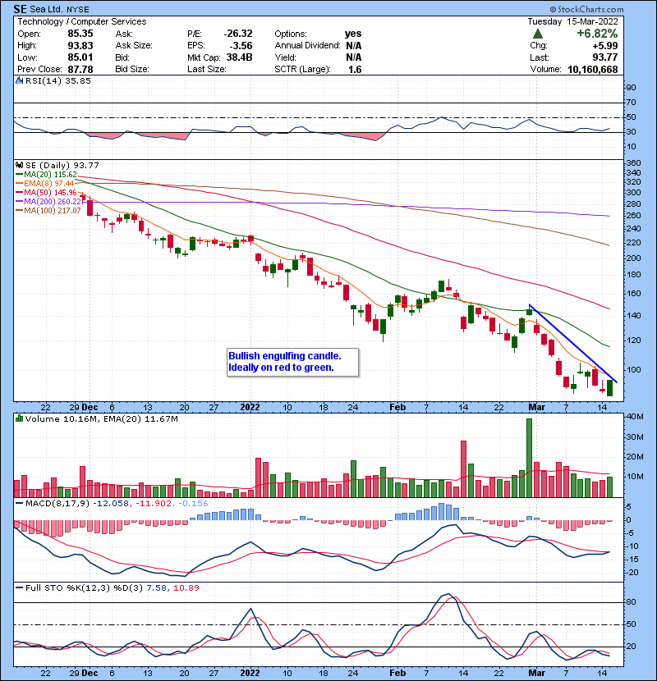
Task: Click the green up-triangle change indicator
Action: pos(538,34)
